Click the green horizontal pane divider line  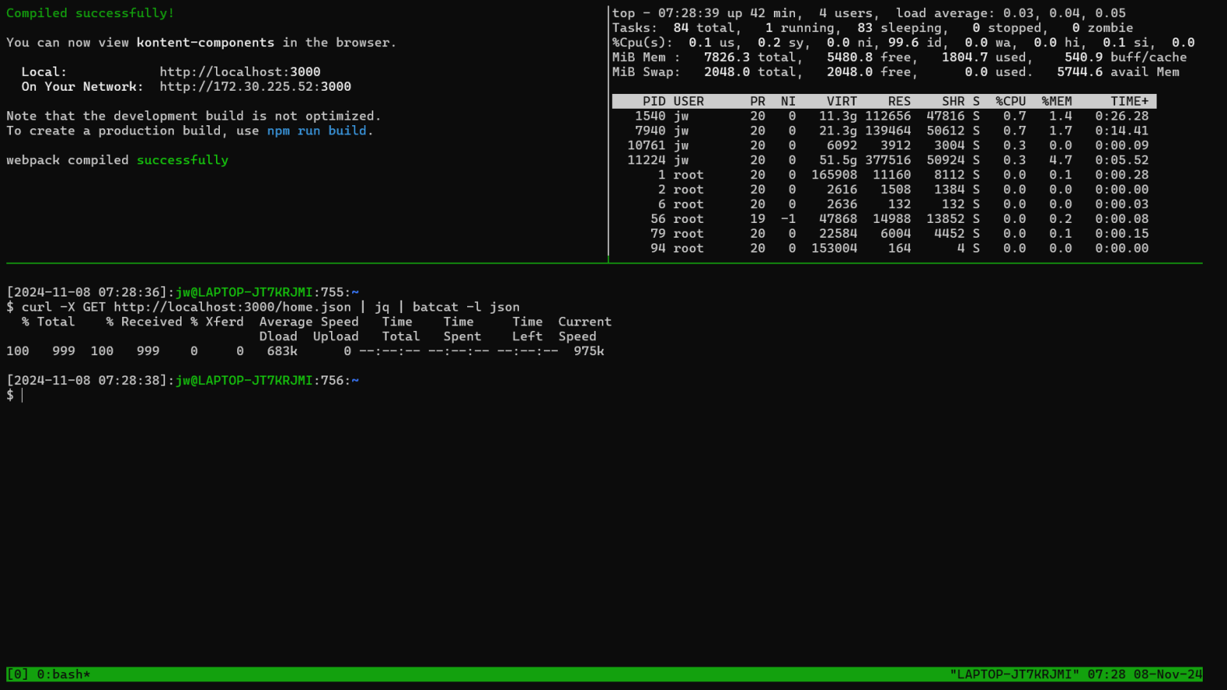click(x=603, y=264)
